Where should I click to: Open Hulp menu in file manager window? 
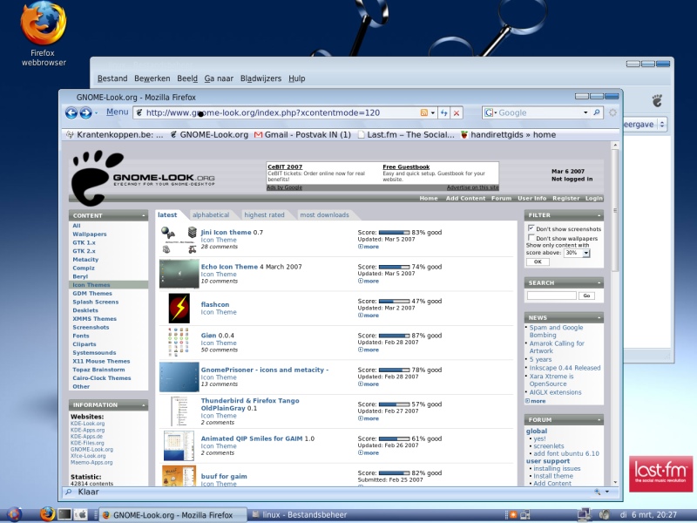click(x=297, y=78)
